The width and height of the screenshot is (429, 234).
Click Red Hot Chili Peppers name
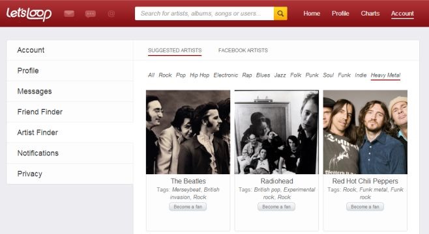pyautogui.click(x=365, y=181)
